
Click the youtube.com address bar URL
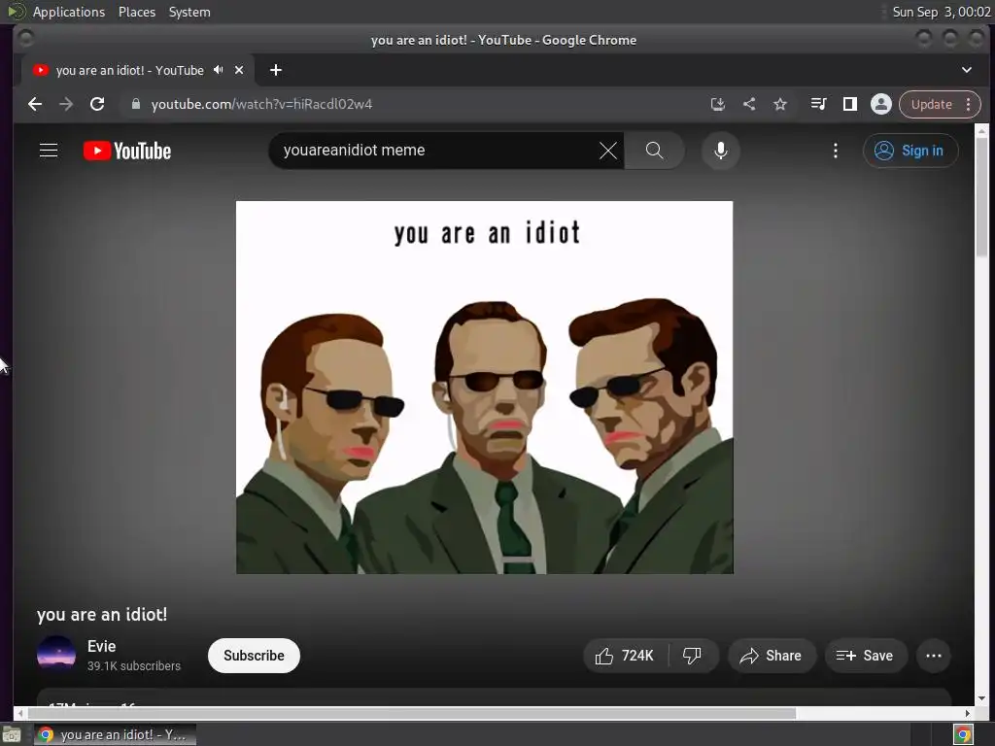[261, 104]
